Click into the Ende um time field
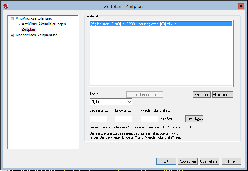The height and width of the screenshot is (171, 248). pyautogui.click(x=123, y=119)
